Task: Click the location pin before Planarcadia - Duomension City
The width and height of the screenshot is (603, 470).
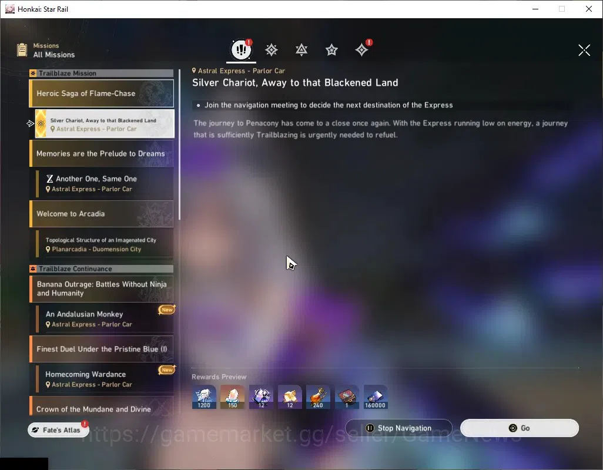Action: [x=48, y=249]
